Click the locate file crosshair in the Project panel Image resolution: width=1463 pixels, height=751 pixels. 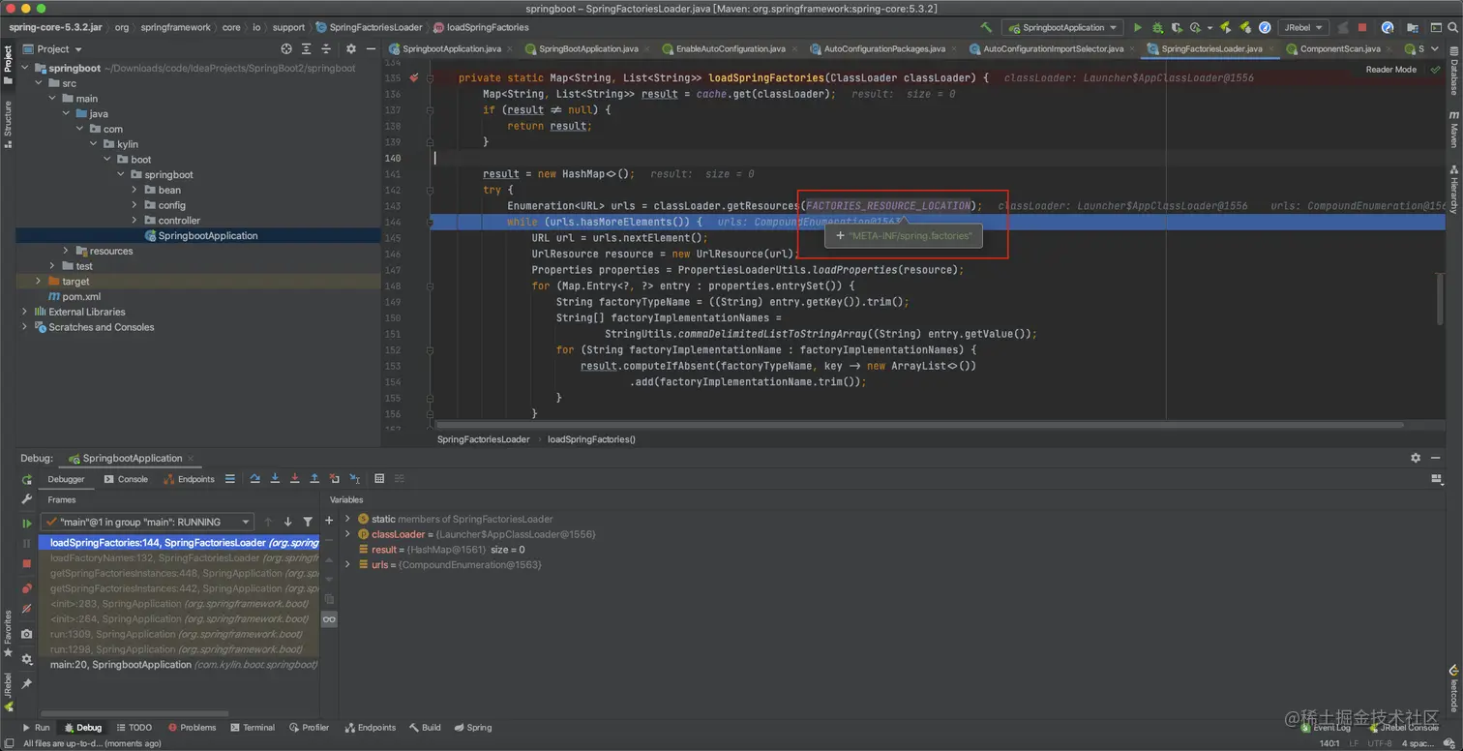(x=286, y=48)
